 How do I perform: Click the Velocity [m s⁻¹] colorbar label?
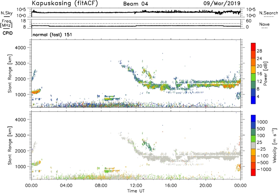coord(275,145)
